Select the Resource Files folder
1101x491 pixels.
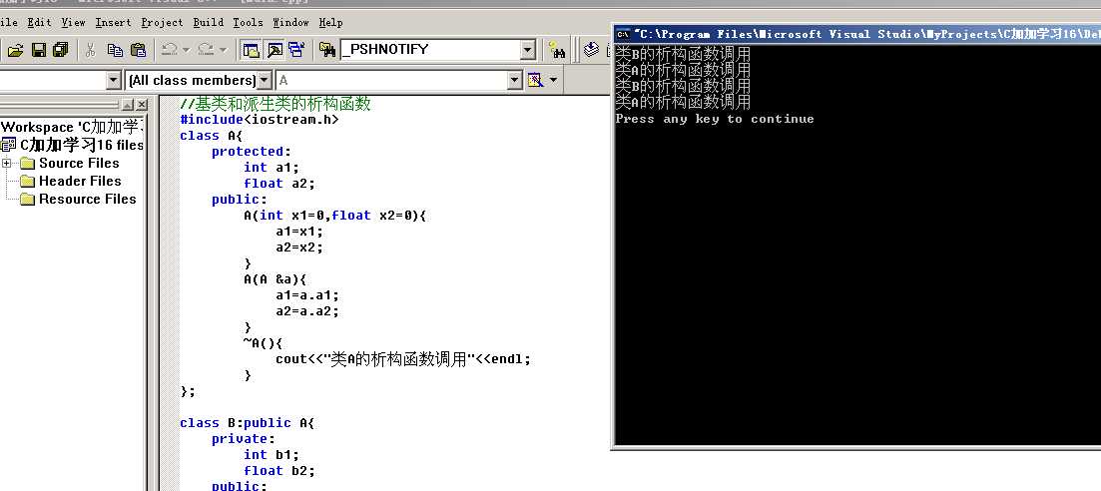coord(87,199)
